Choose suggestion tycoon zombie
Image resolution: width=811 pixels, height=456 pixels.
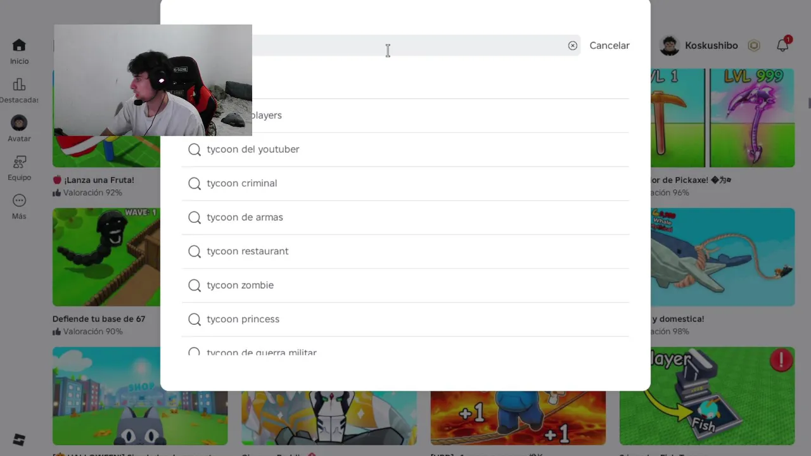click(x=405, y=286)
